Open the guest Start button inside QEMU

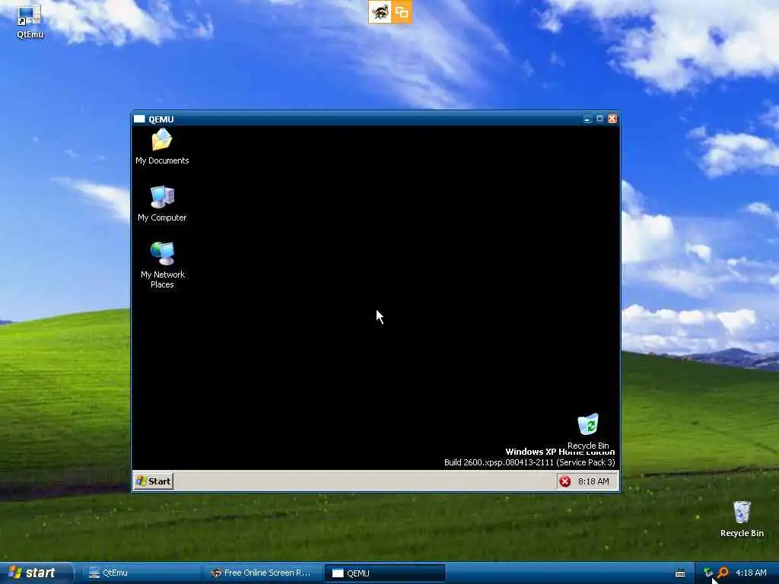(x=154, y=481)
